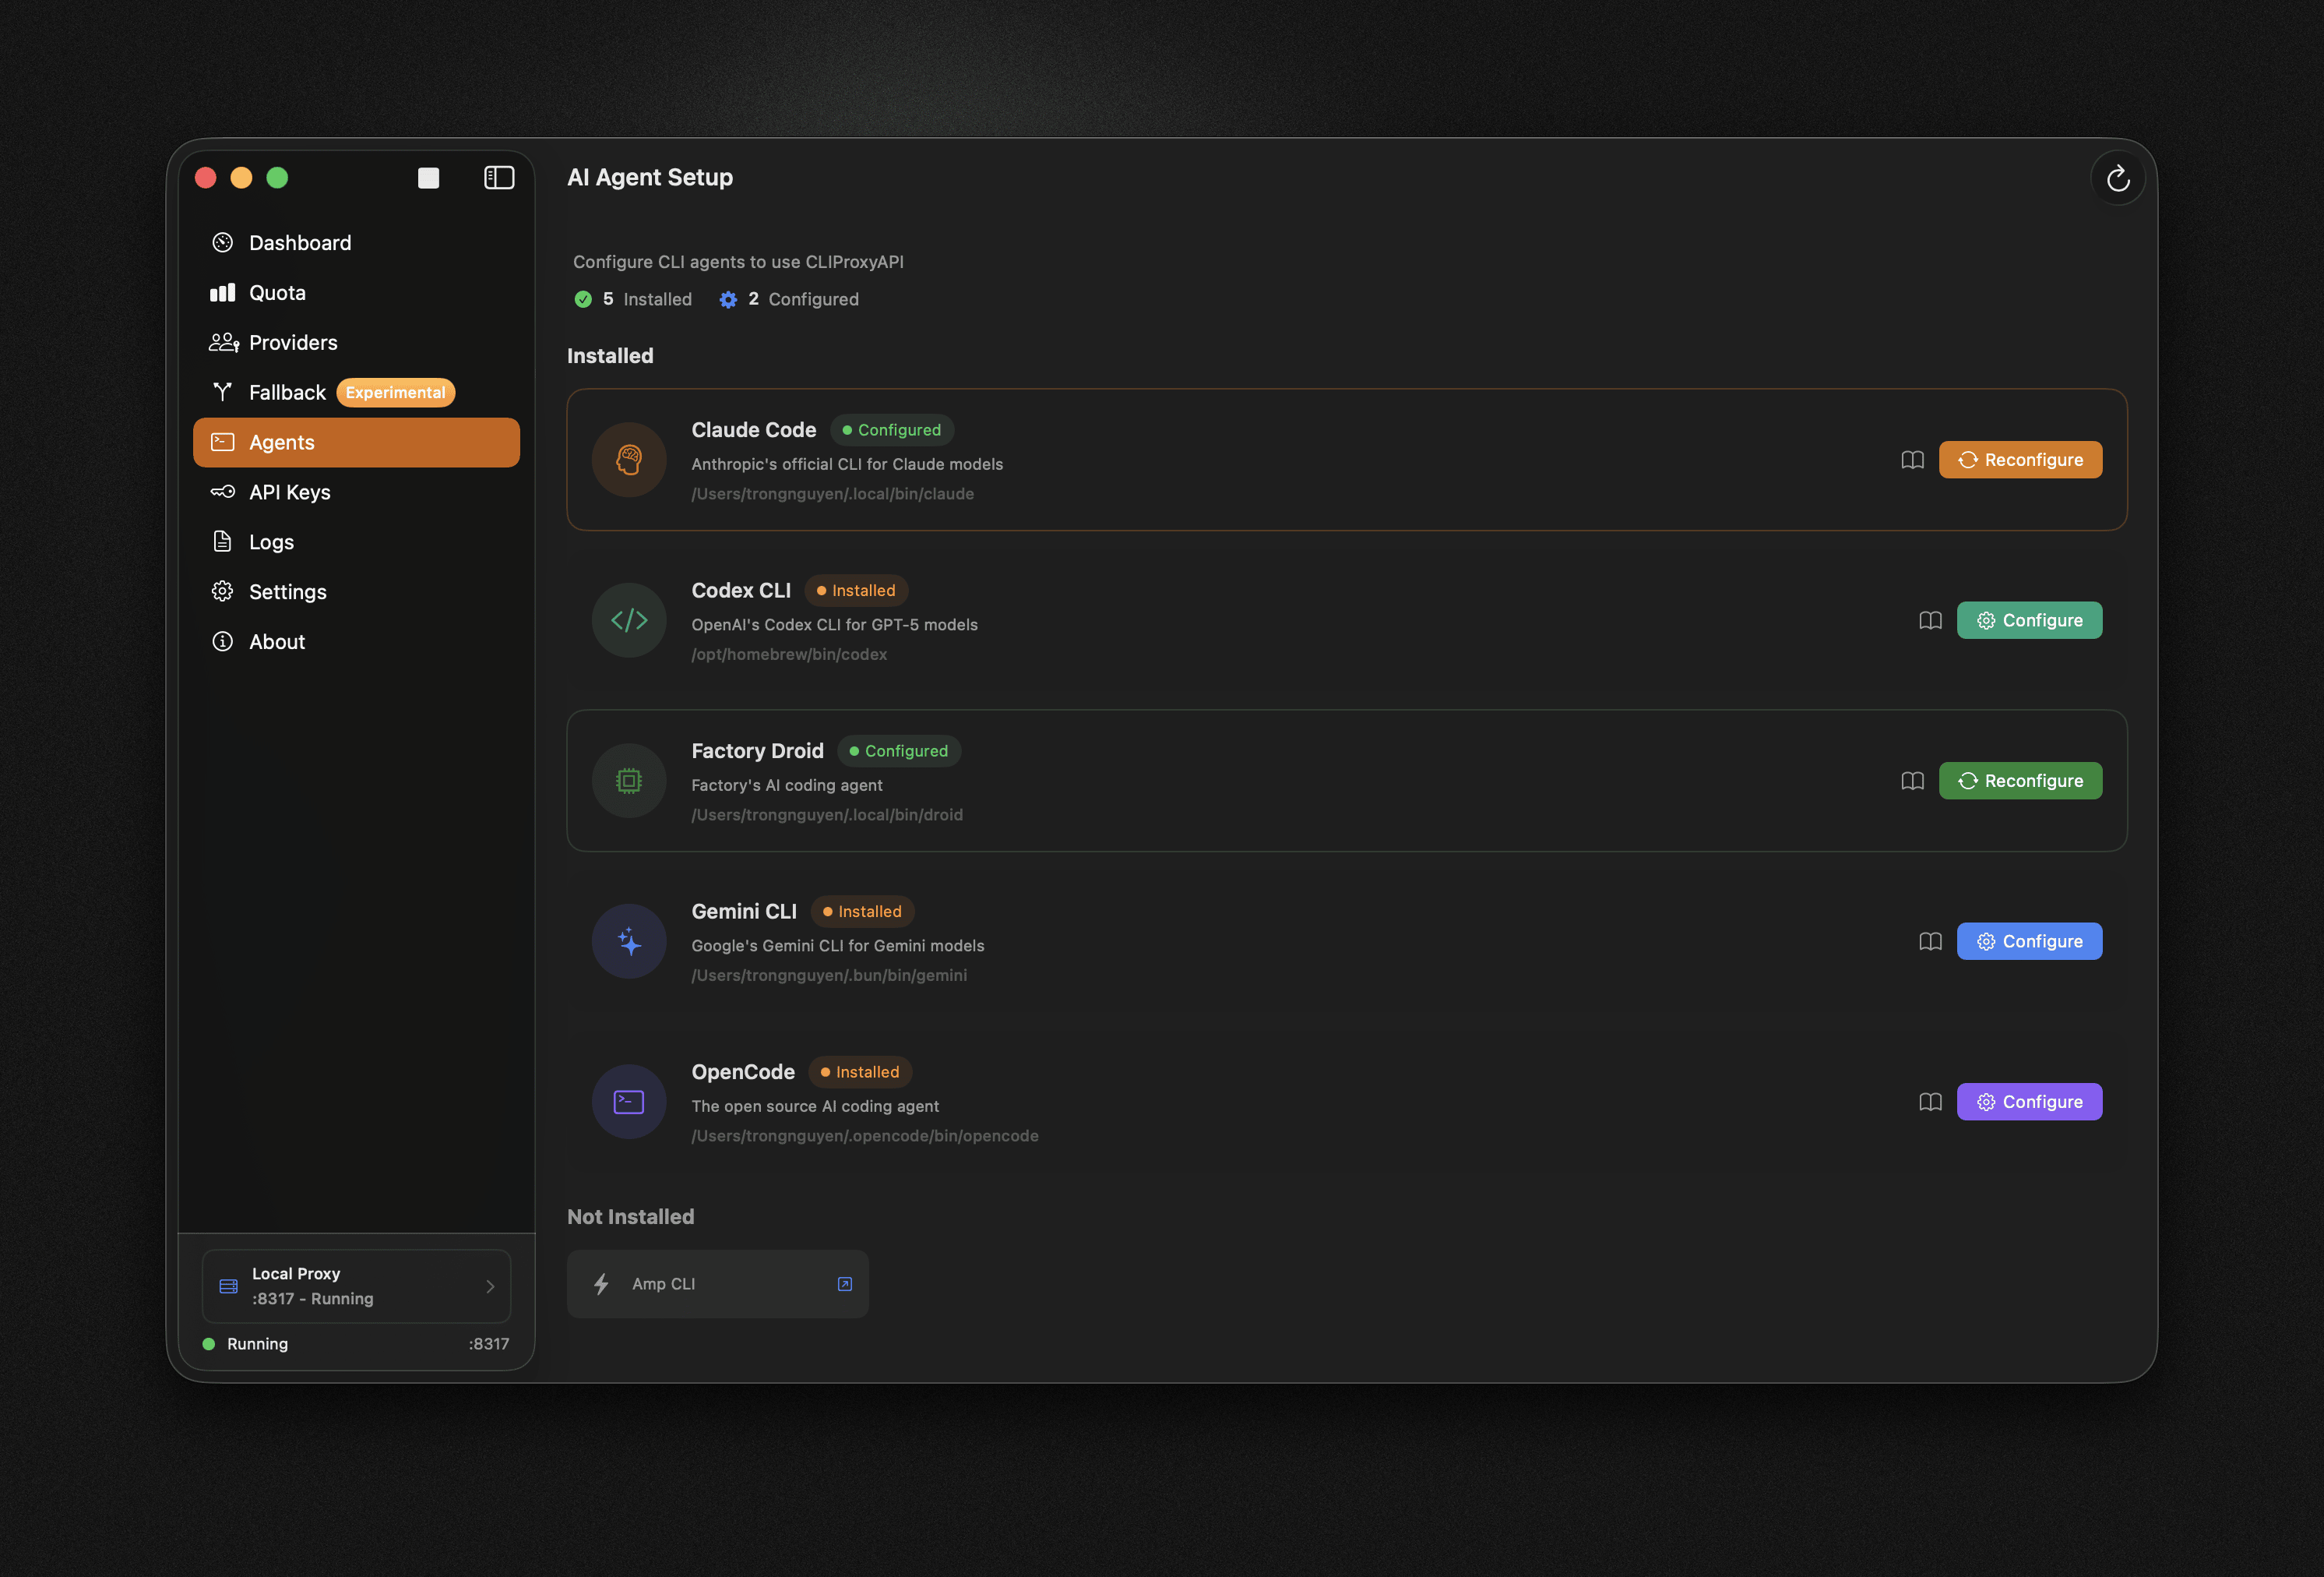Image resolution: width=2324 pixels, height=1577 pixels.
Task: Click the Codex CLI Installed status badge
Action: [x=856, y=591]
